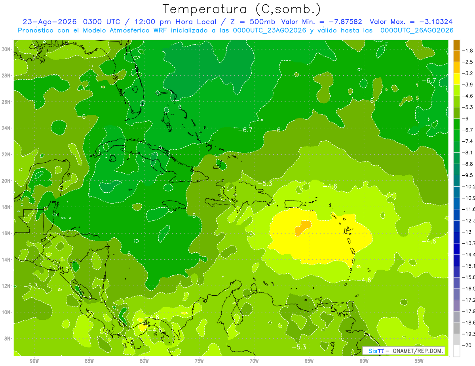
Task: Pick the yellow swatch between -3.2 and -3.9
Action: click(x=456, y=79)
